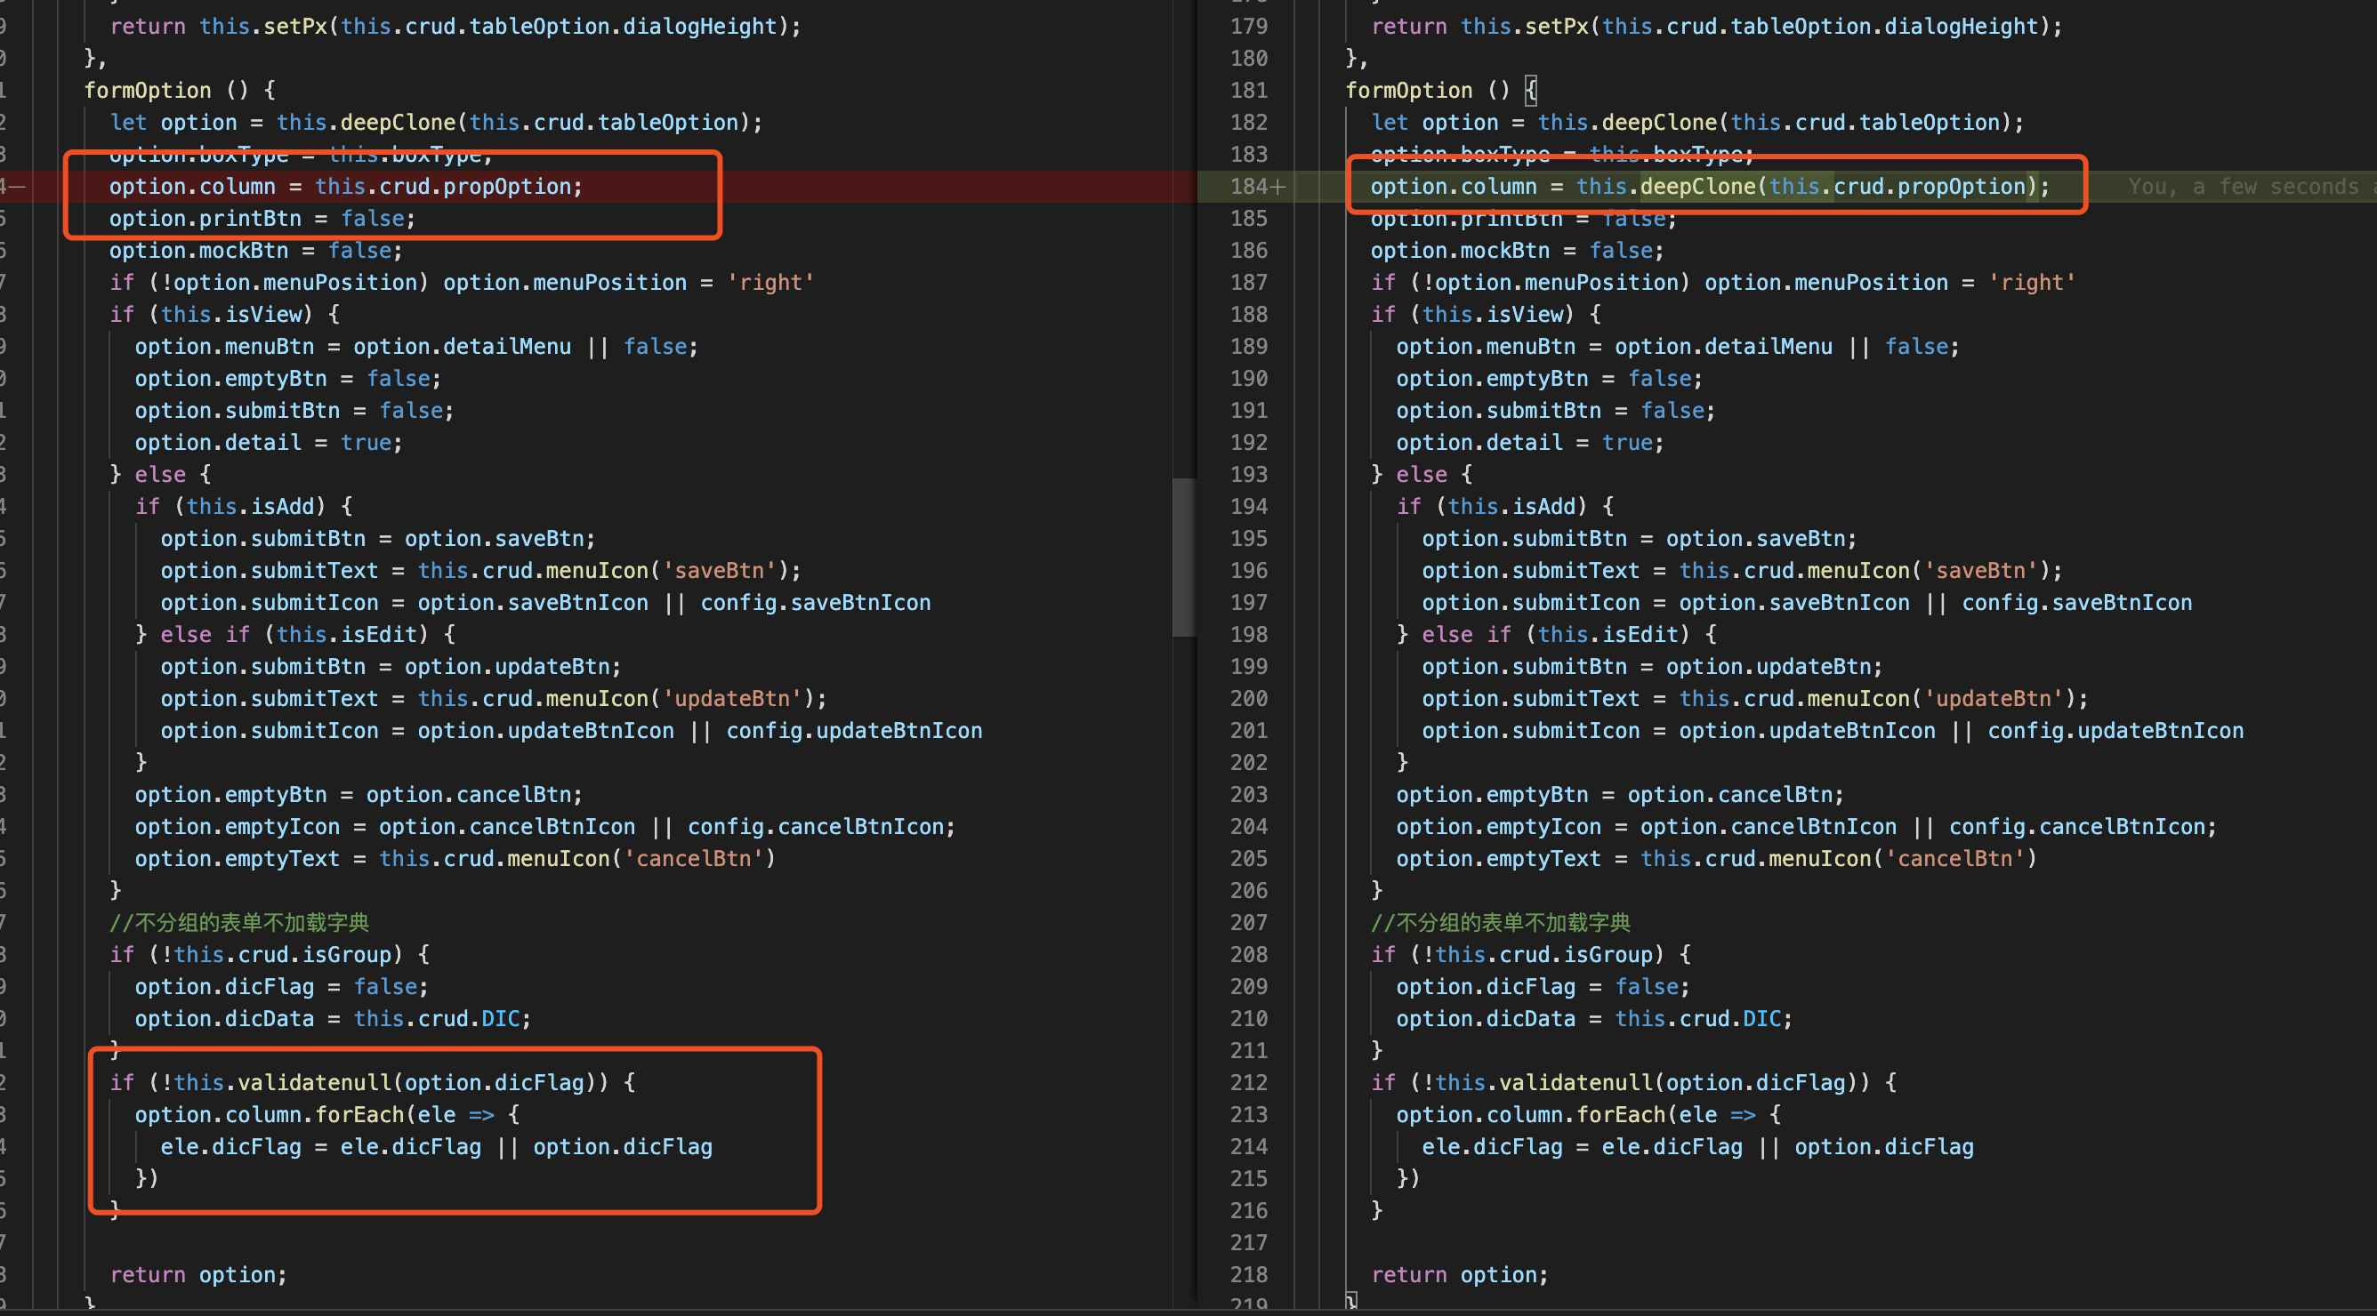Click the scrollbar thumb of the left diff pane

[x=1184, y=557]
